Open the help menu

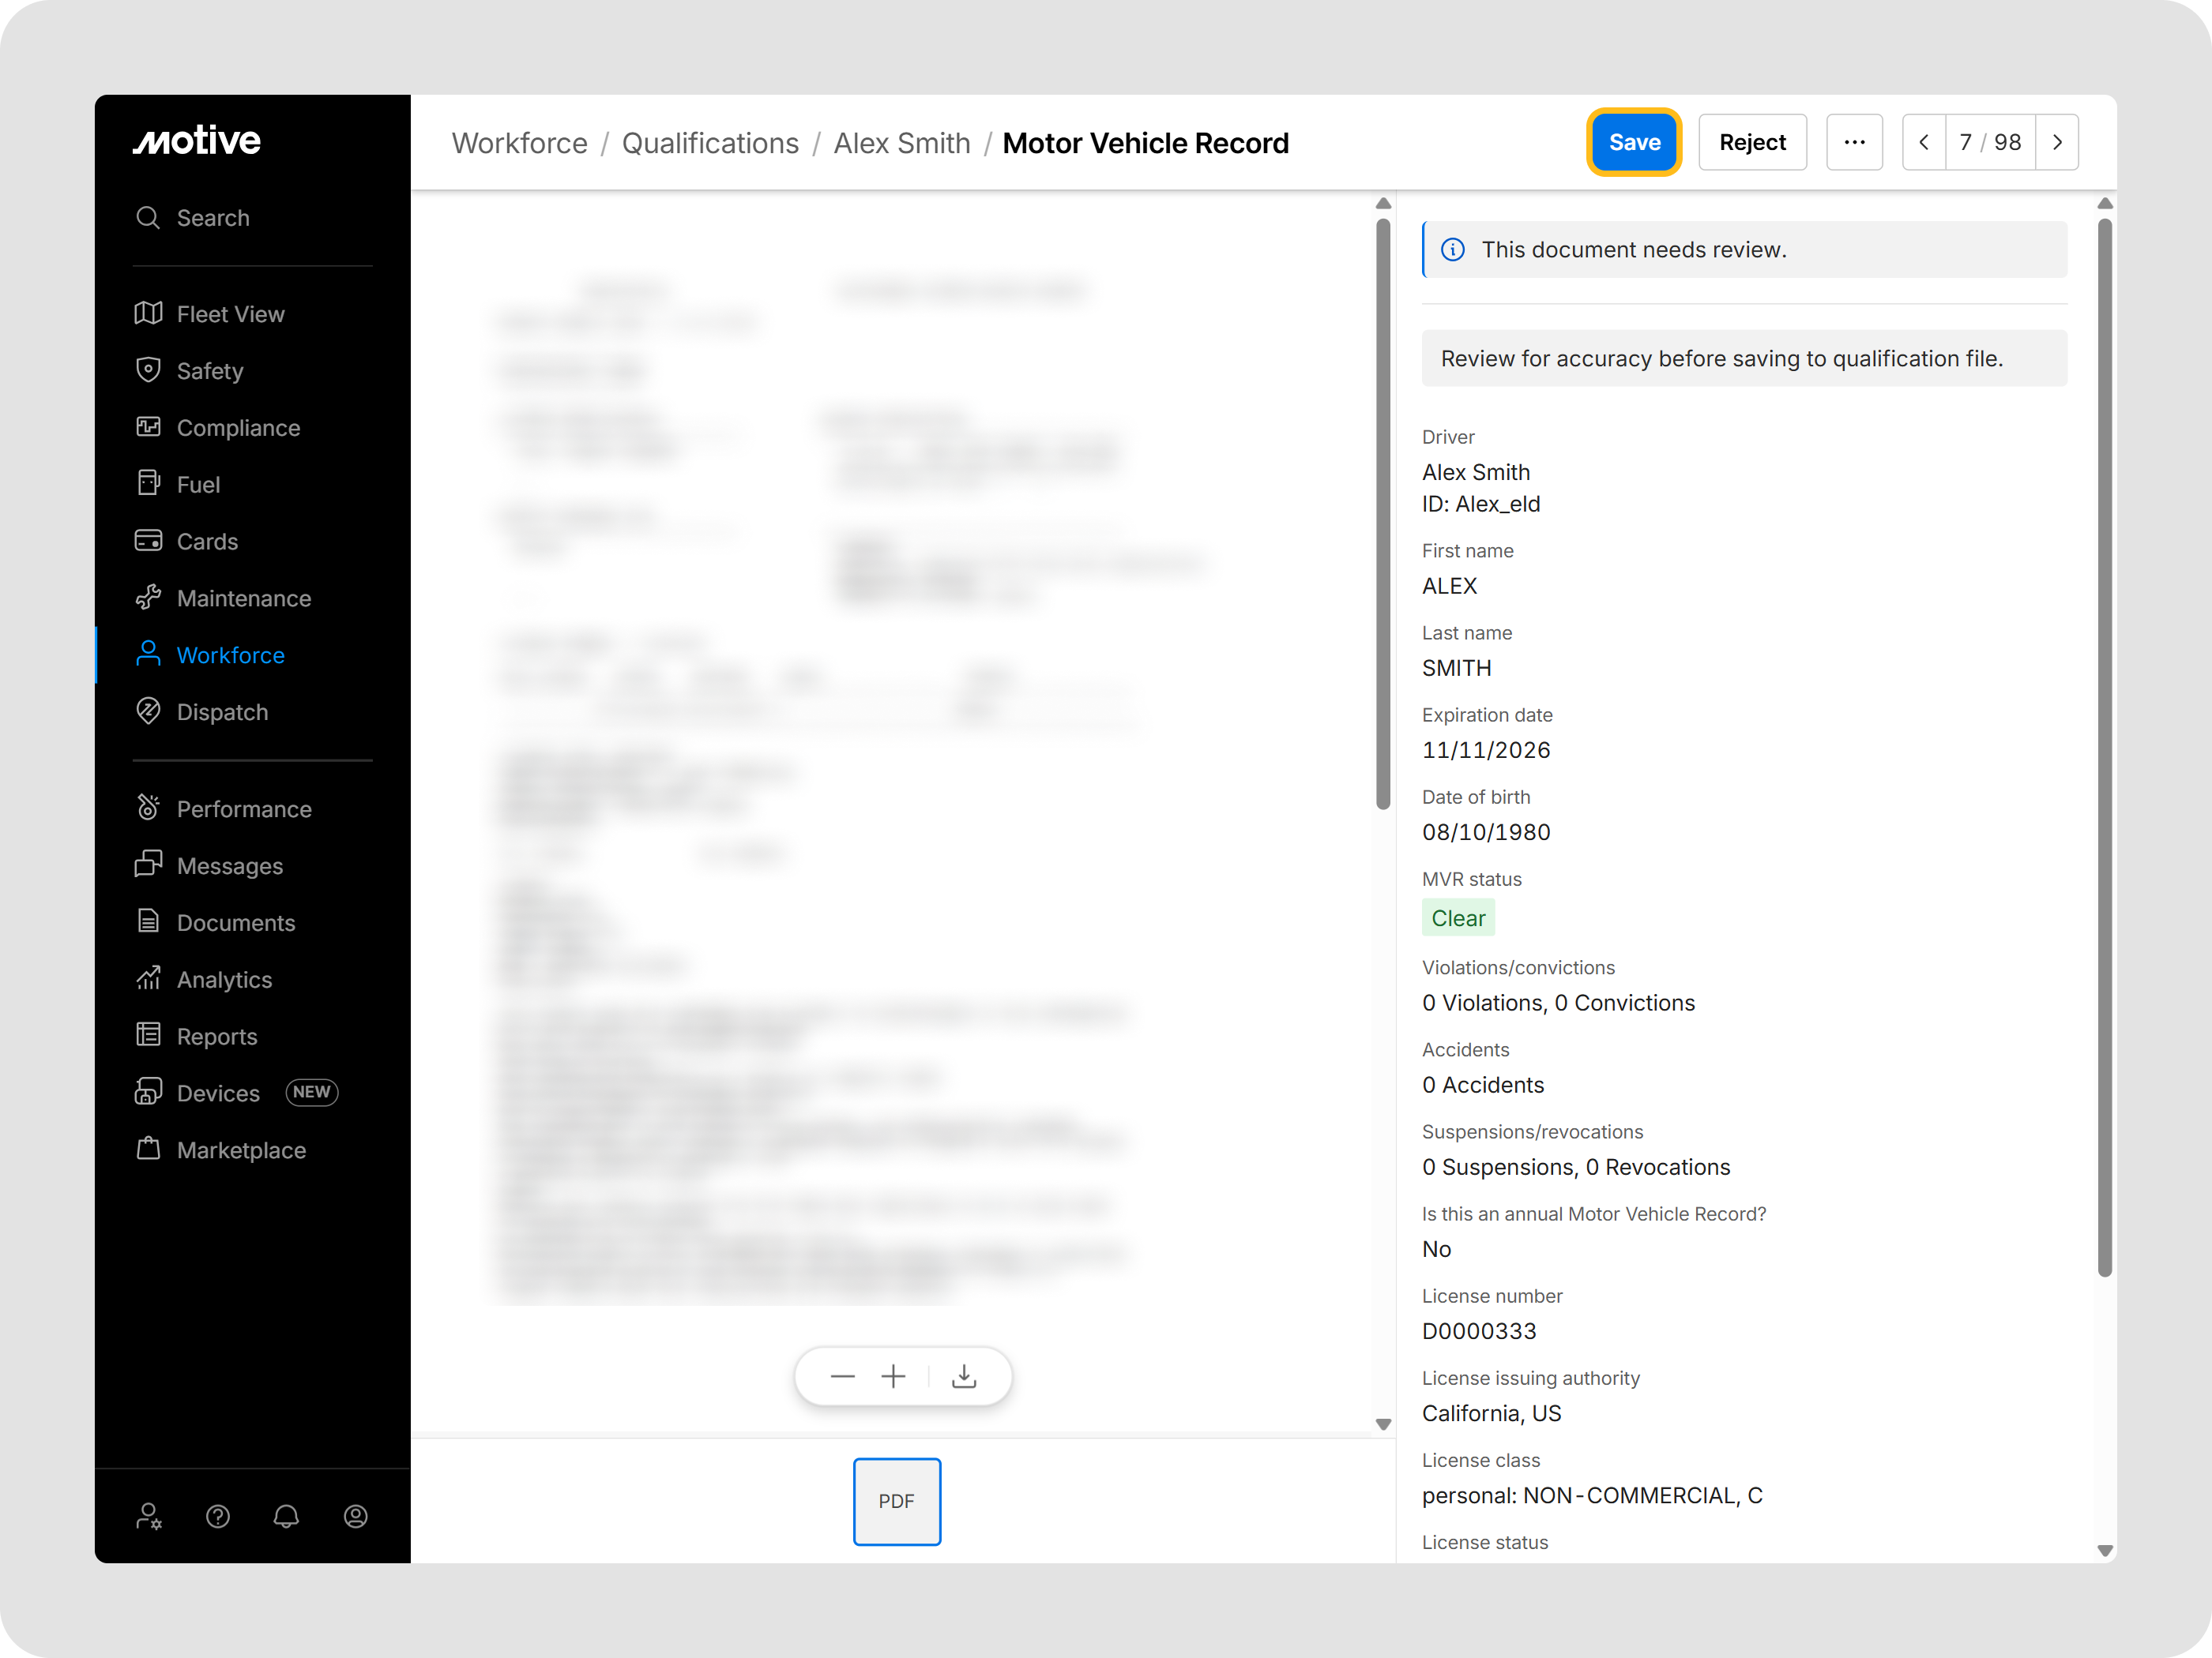[218, 1516]
